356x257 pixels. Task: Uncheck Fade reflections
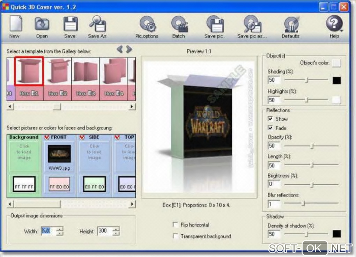point(270,128)
